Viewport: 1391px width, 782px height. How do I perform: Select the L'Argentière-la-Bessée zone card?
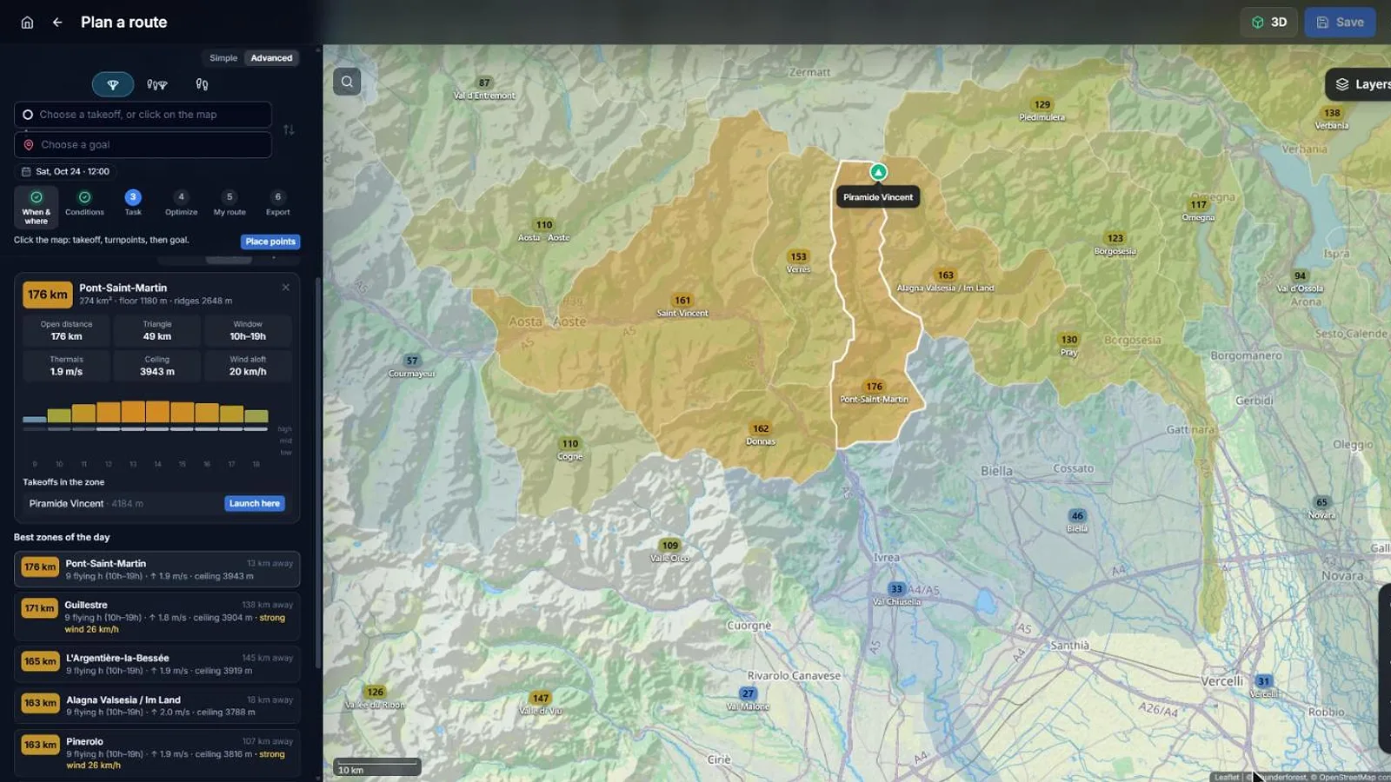tap(157, 664)
